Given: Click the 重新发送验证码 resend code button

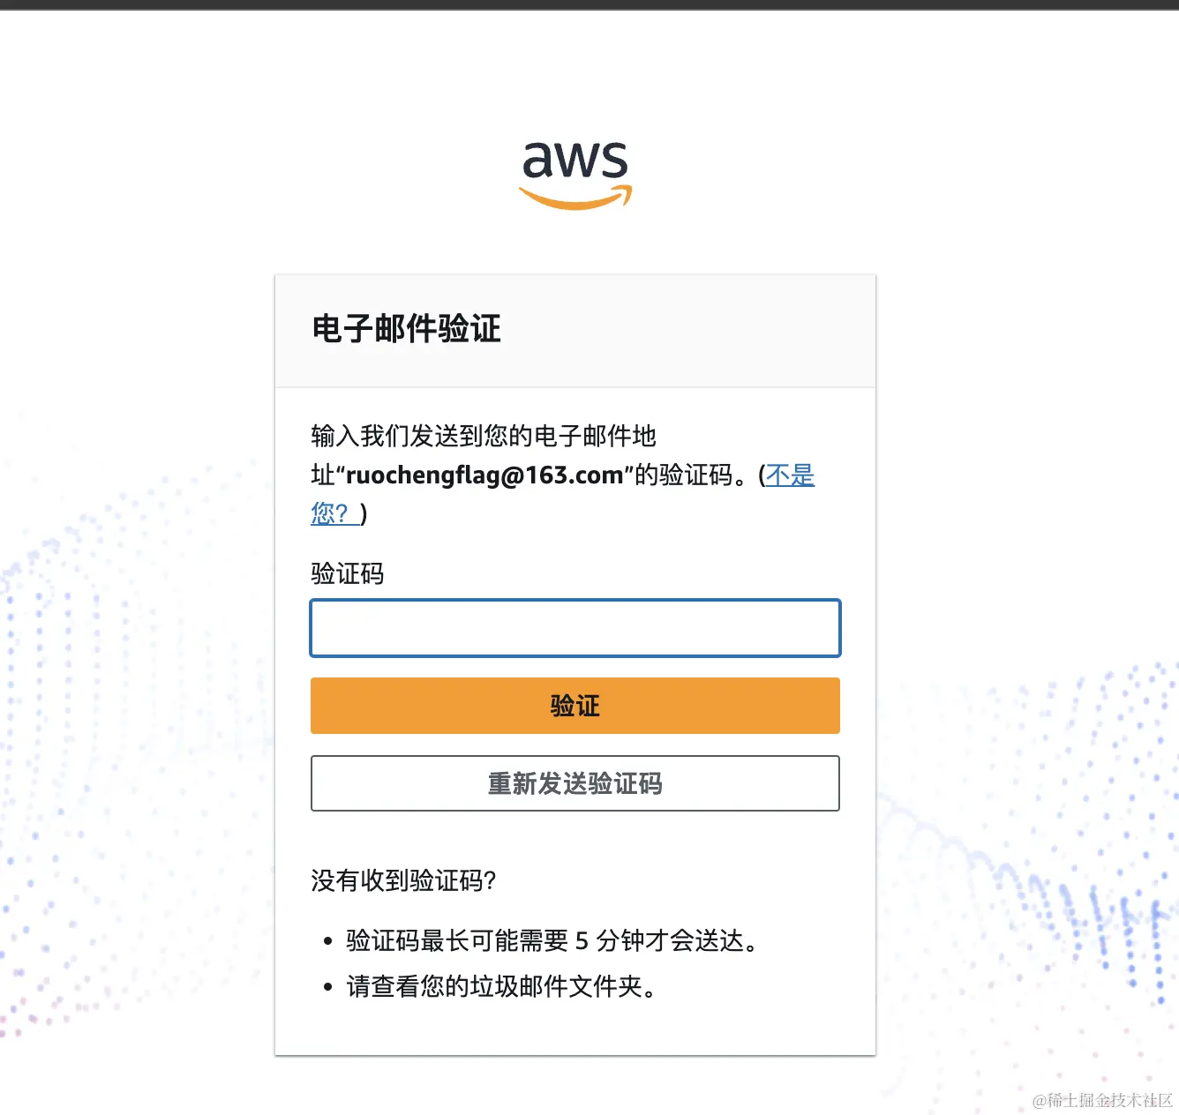Looking at the screenshot, I should [575, 783].
